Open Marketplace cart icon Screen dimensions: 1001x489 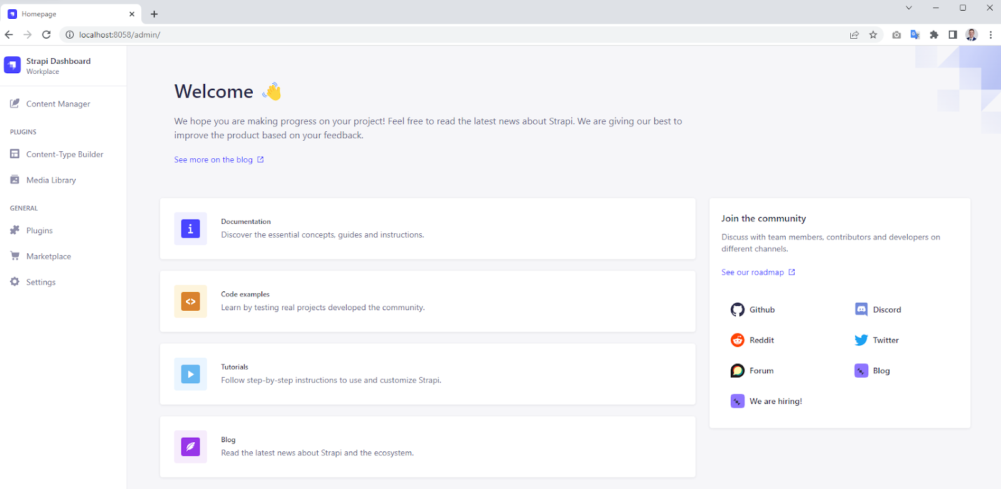pos(15,256)
